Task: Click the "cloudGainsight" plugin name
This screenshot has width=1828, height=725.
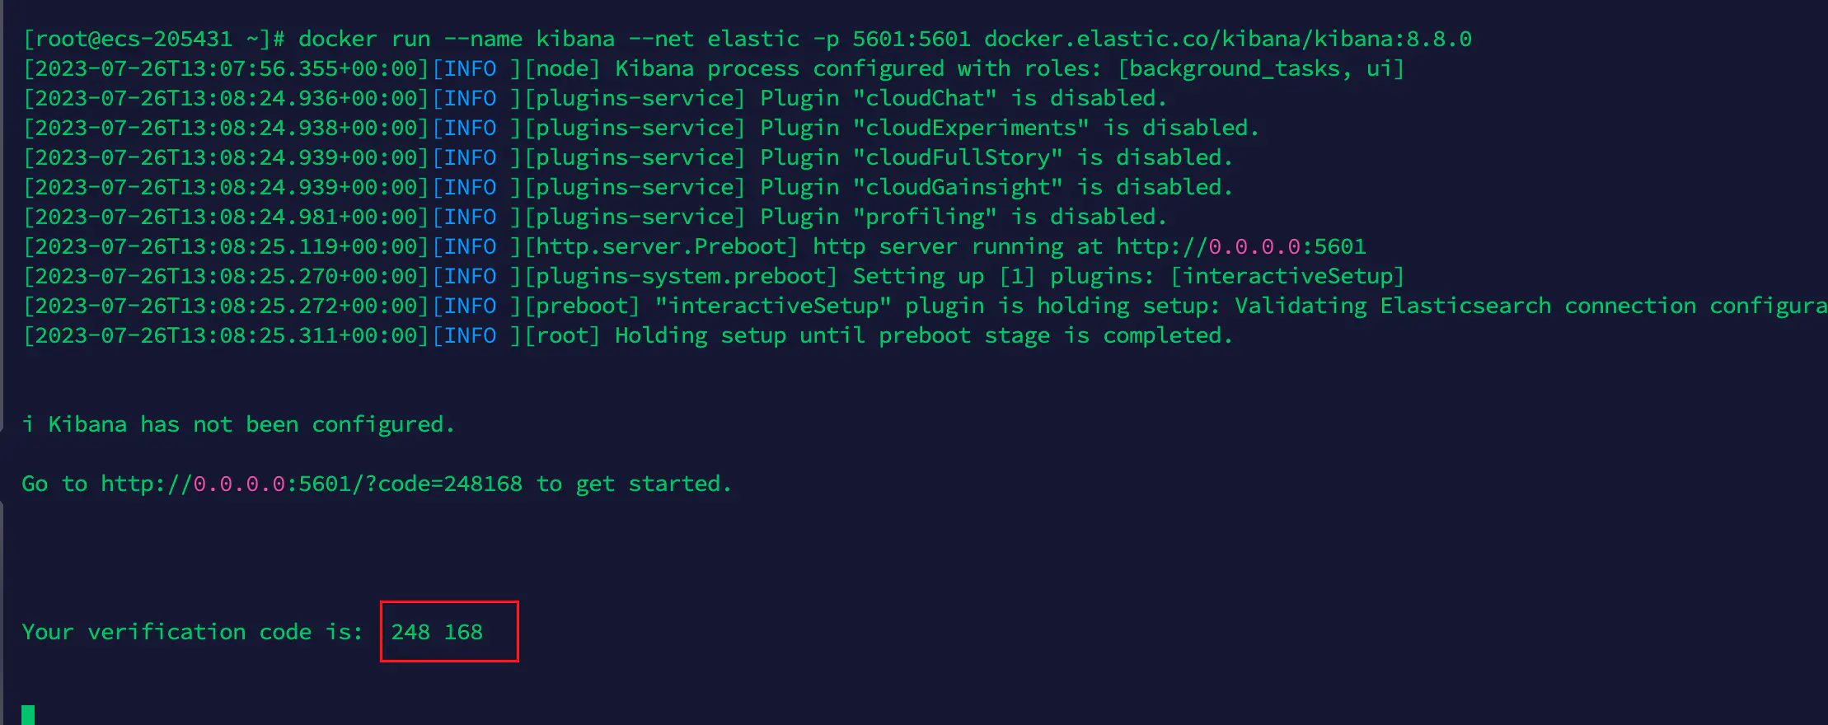Action: [x=958, y=187]
